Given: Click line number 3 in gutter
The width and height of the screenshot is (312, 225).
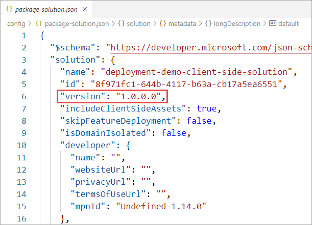Looking at the screenshot, I should [24, 60].
